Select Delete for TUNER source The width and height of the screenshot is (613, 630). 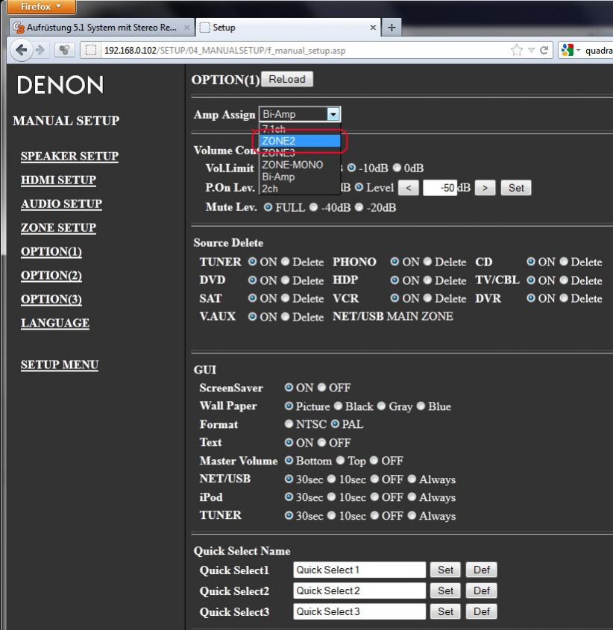click(285, 262)
